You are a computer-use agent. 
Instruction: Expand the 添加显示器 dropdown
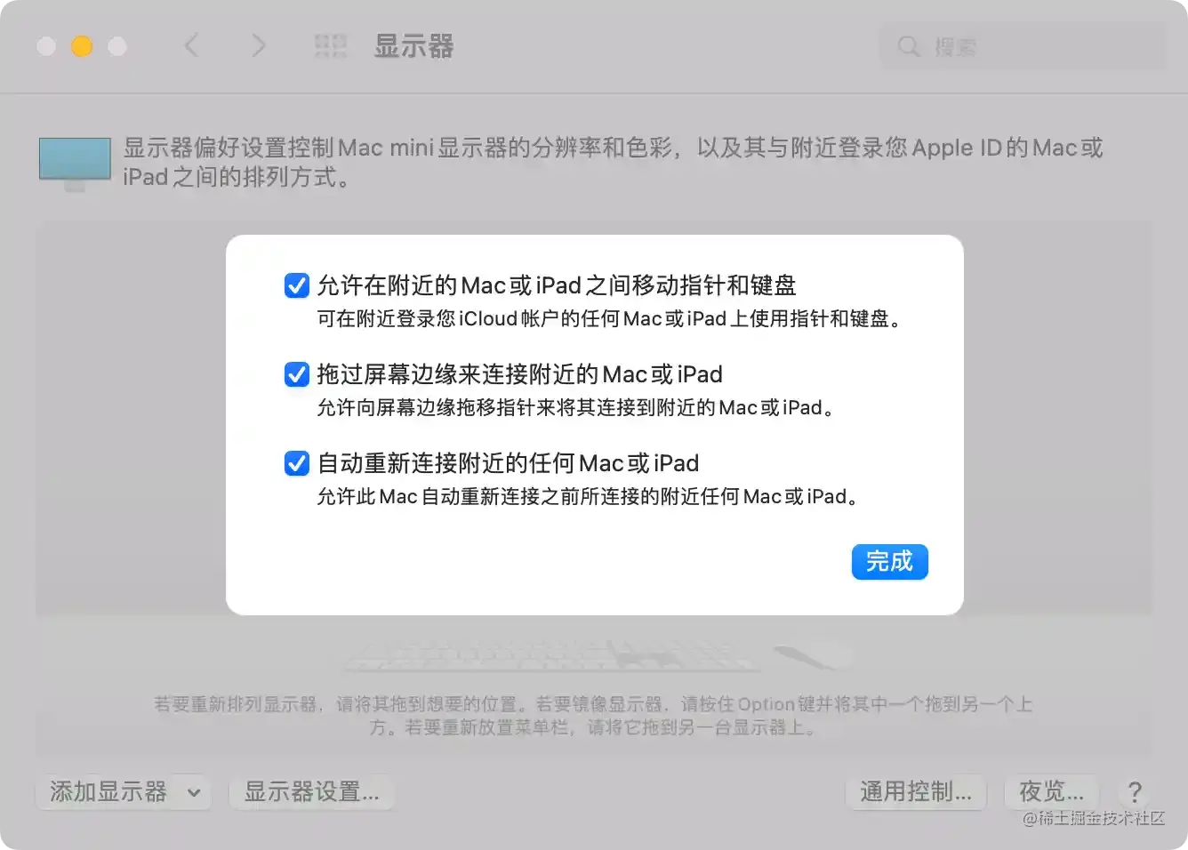point(124,791)
